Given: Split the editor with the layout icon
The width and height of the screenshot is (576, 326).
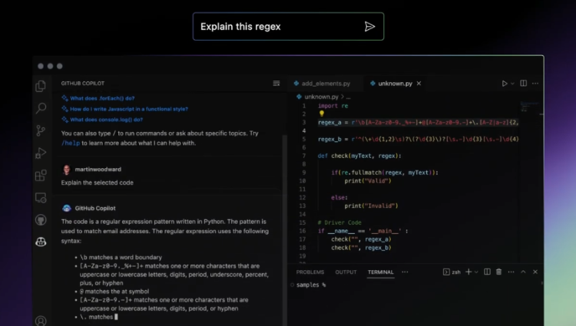Looking at the screenshot, I should (x=524, y=83).
